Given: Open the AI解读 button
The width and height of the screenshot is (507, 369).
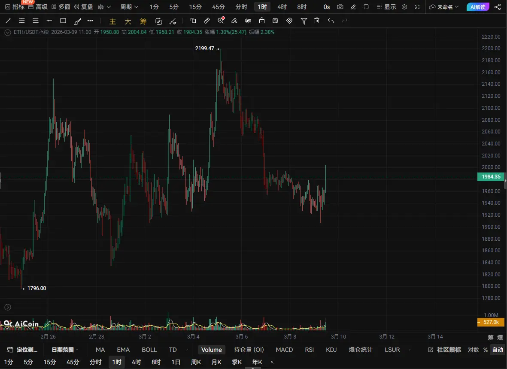Looking at the screenshot, I should click(478, 7).
